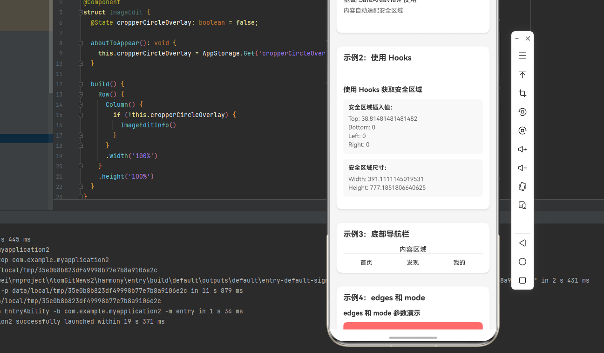Click console line 'top com.example.myapplication2'
The height and width of the screenshot is (353, 604).
point(54,260)
